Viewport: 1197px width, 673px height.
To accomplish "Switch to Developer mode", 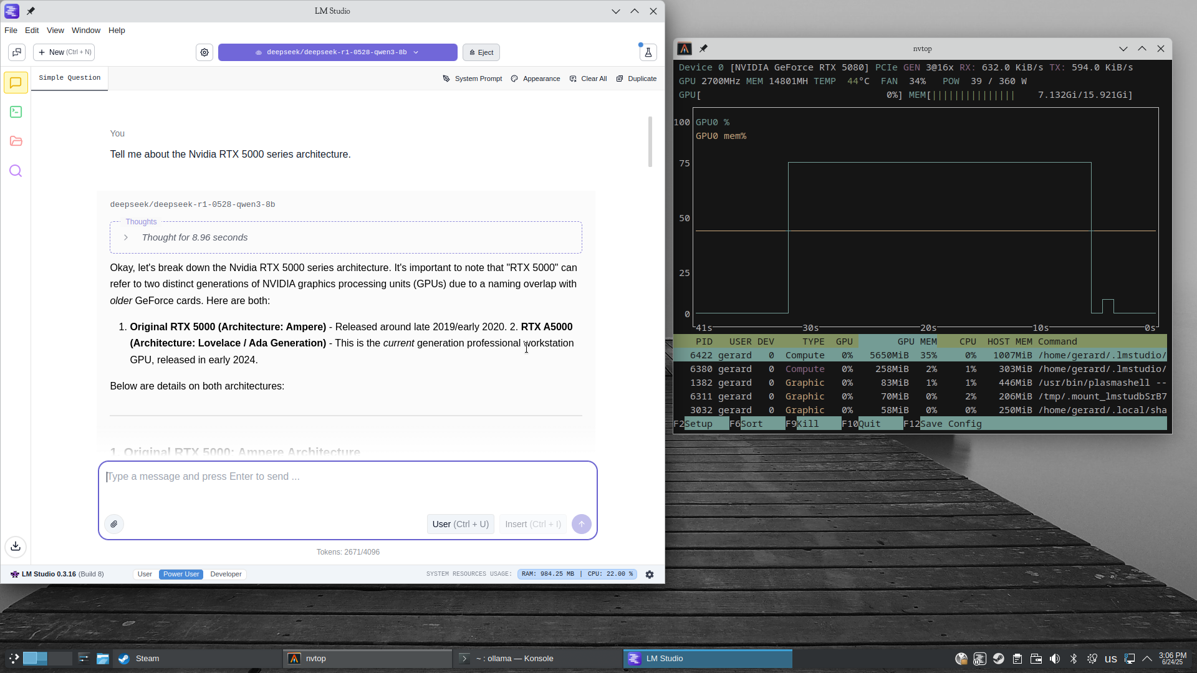I will (226, 575).
